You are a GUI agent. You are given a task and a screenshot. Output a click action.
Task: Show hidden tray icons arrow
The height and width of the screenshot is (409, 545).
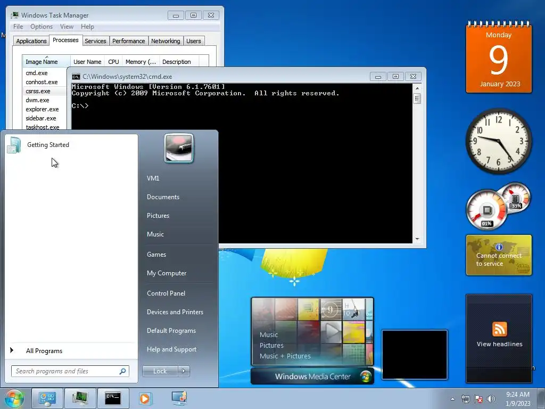coord(452,399)
